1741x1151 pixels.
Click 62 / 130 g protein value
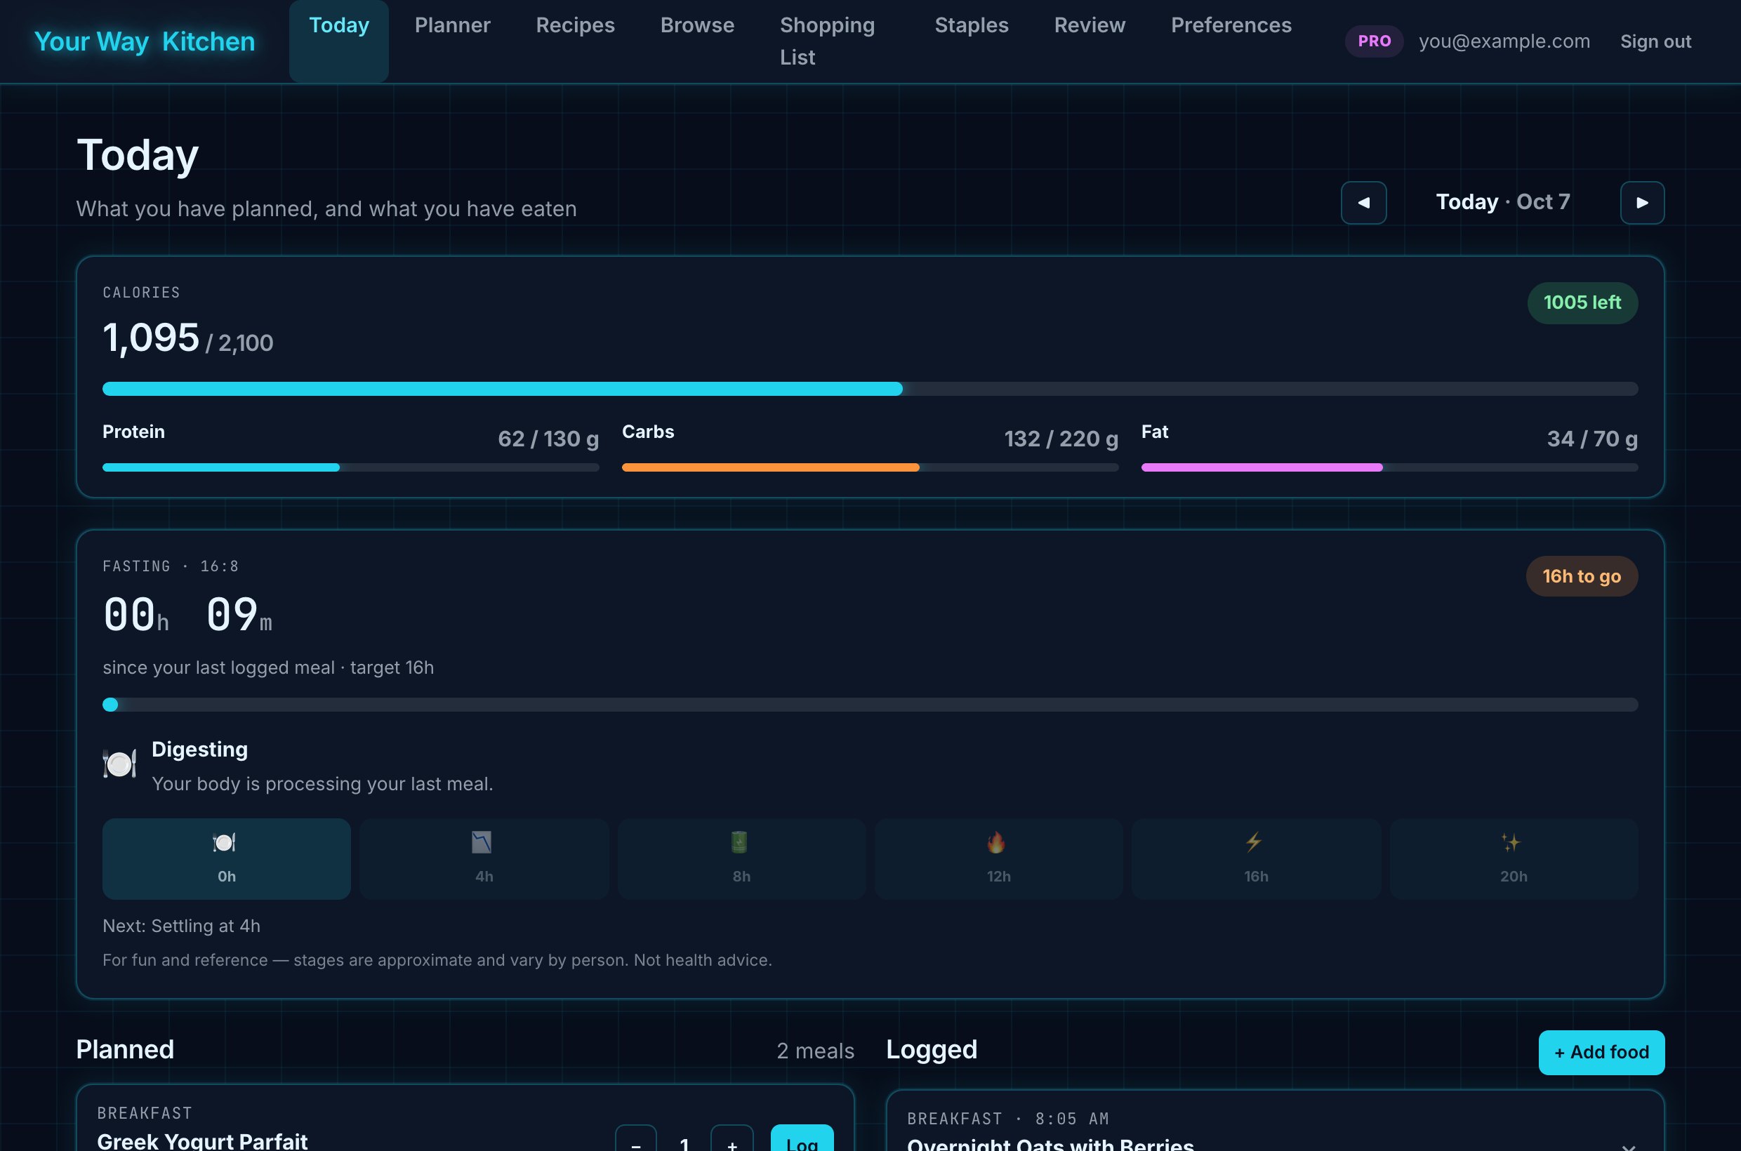click(x=548, y=438)
